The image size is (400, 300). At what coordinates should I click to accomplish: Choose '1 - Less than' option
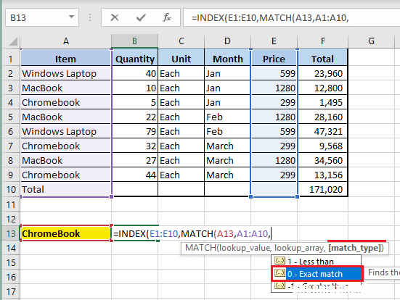coord(317,262)
